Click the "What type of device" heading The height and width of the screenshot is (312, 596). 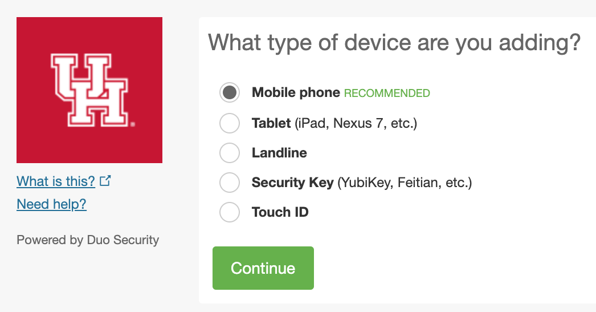(394, 43)
